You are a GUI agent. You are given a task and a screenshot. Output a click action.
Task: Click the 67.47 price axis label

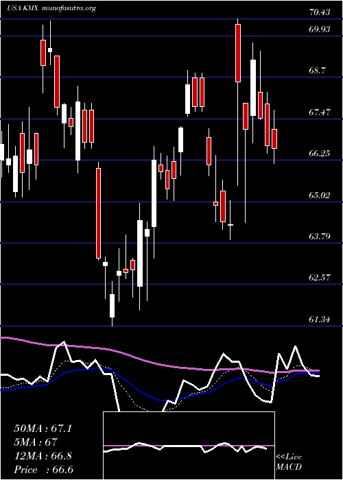(320, 112)
